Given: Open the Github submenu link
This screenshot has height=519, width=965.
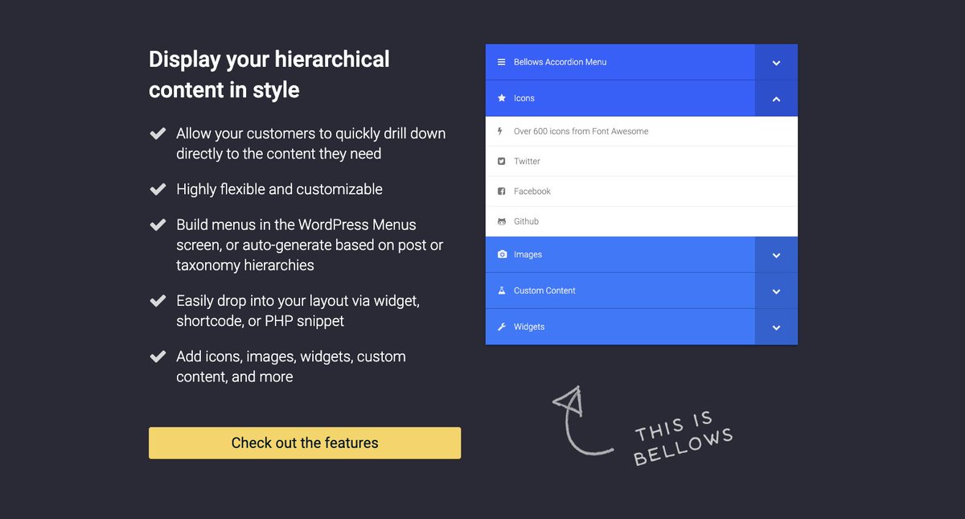Looking at the screenshot, I should point(642,221).
